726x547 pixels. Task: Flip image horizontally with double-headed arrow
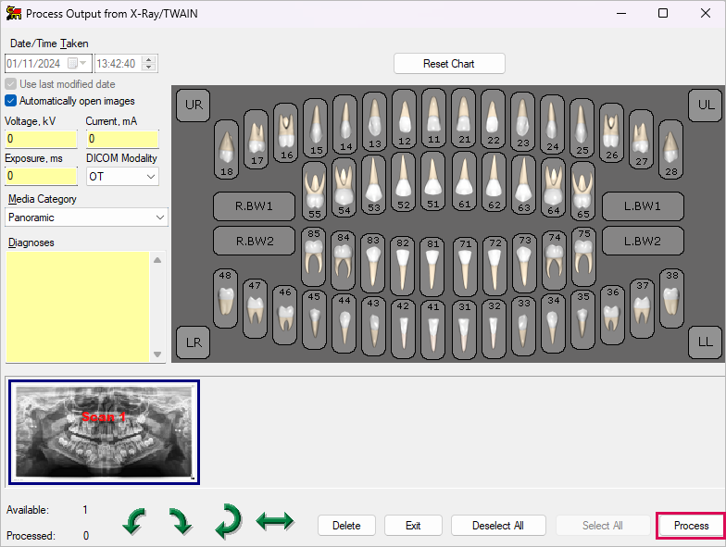[x=274, y=521]
